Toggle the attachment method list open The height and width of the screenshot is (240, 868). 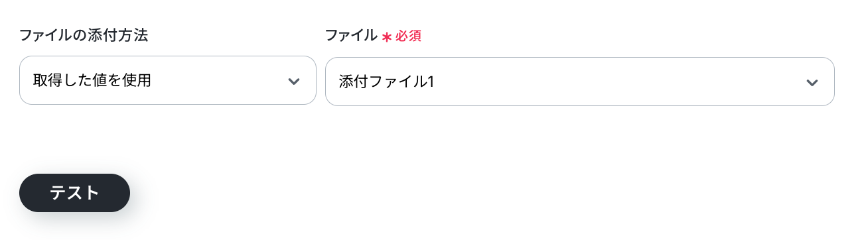(x=168, y=80)
